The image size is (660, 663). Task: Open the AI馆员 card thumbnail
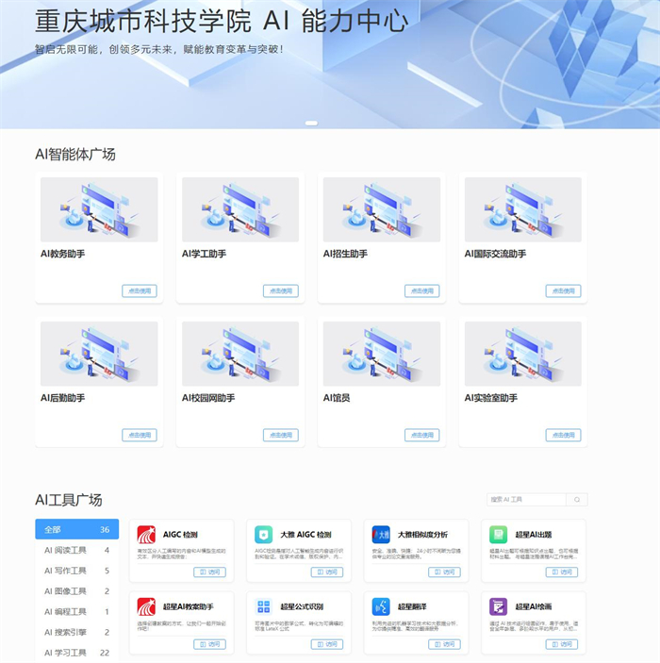tap(382, 354)
